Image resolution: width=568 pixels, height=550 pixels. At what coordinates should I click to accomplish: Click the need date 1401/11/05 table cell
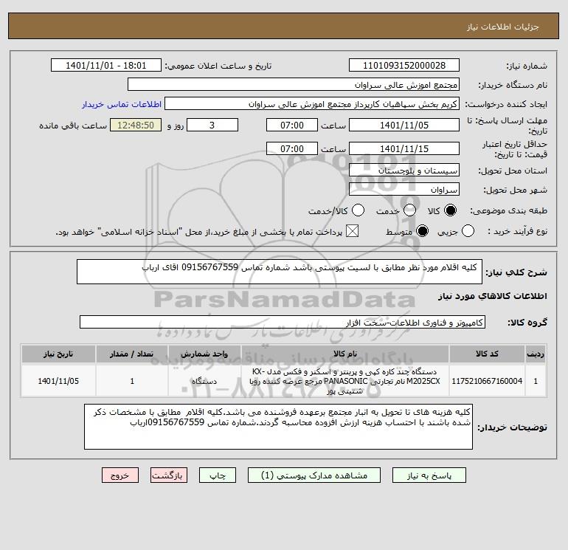click(58, 381)
